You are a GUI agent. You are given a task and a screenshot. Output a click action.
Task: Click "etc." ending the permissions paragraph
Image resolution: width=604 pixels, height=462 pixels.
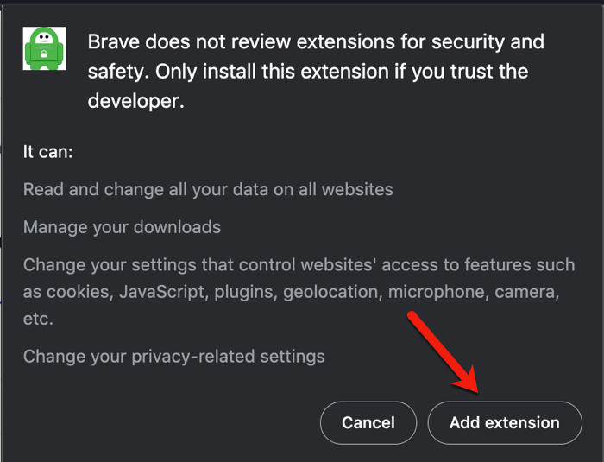coord(38,319)
